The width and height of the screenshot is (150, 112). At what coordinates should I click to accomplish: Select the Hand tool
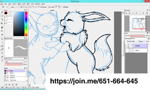[x=2, y=60]
